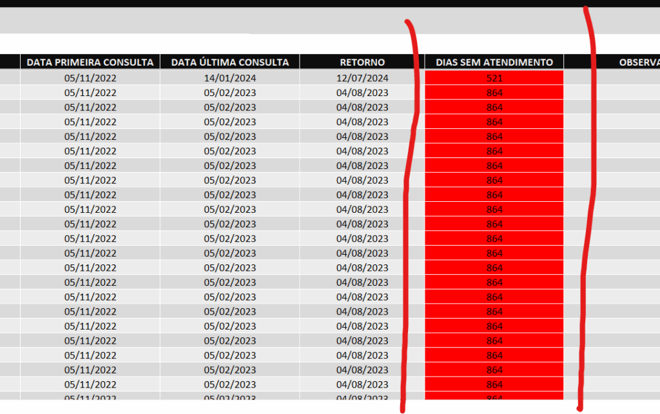660x414 pixels.
Task: Click the topmost 04/08/2023 return date
Action: pyautogui.click(x=362, y=93)
